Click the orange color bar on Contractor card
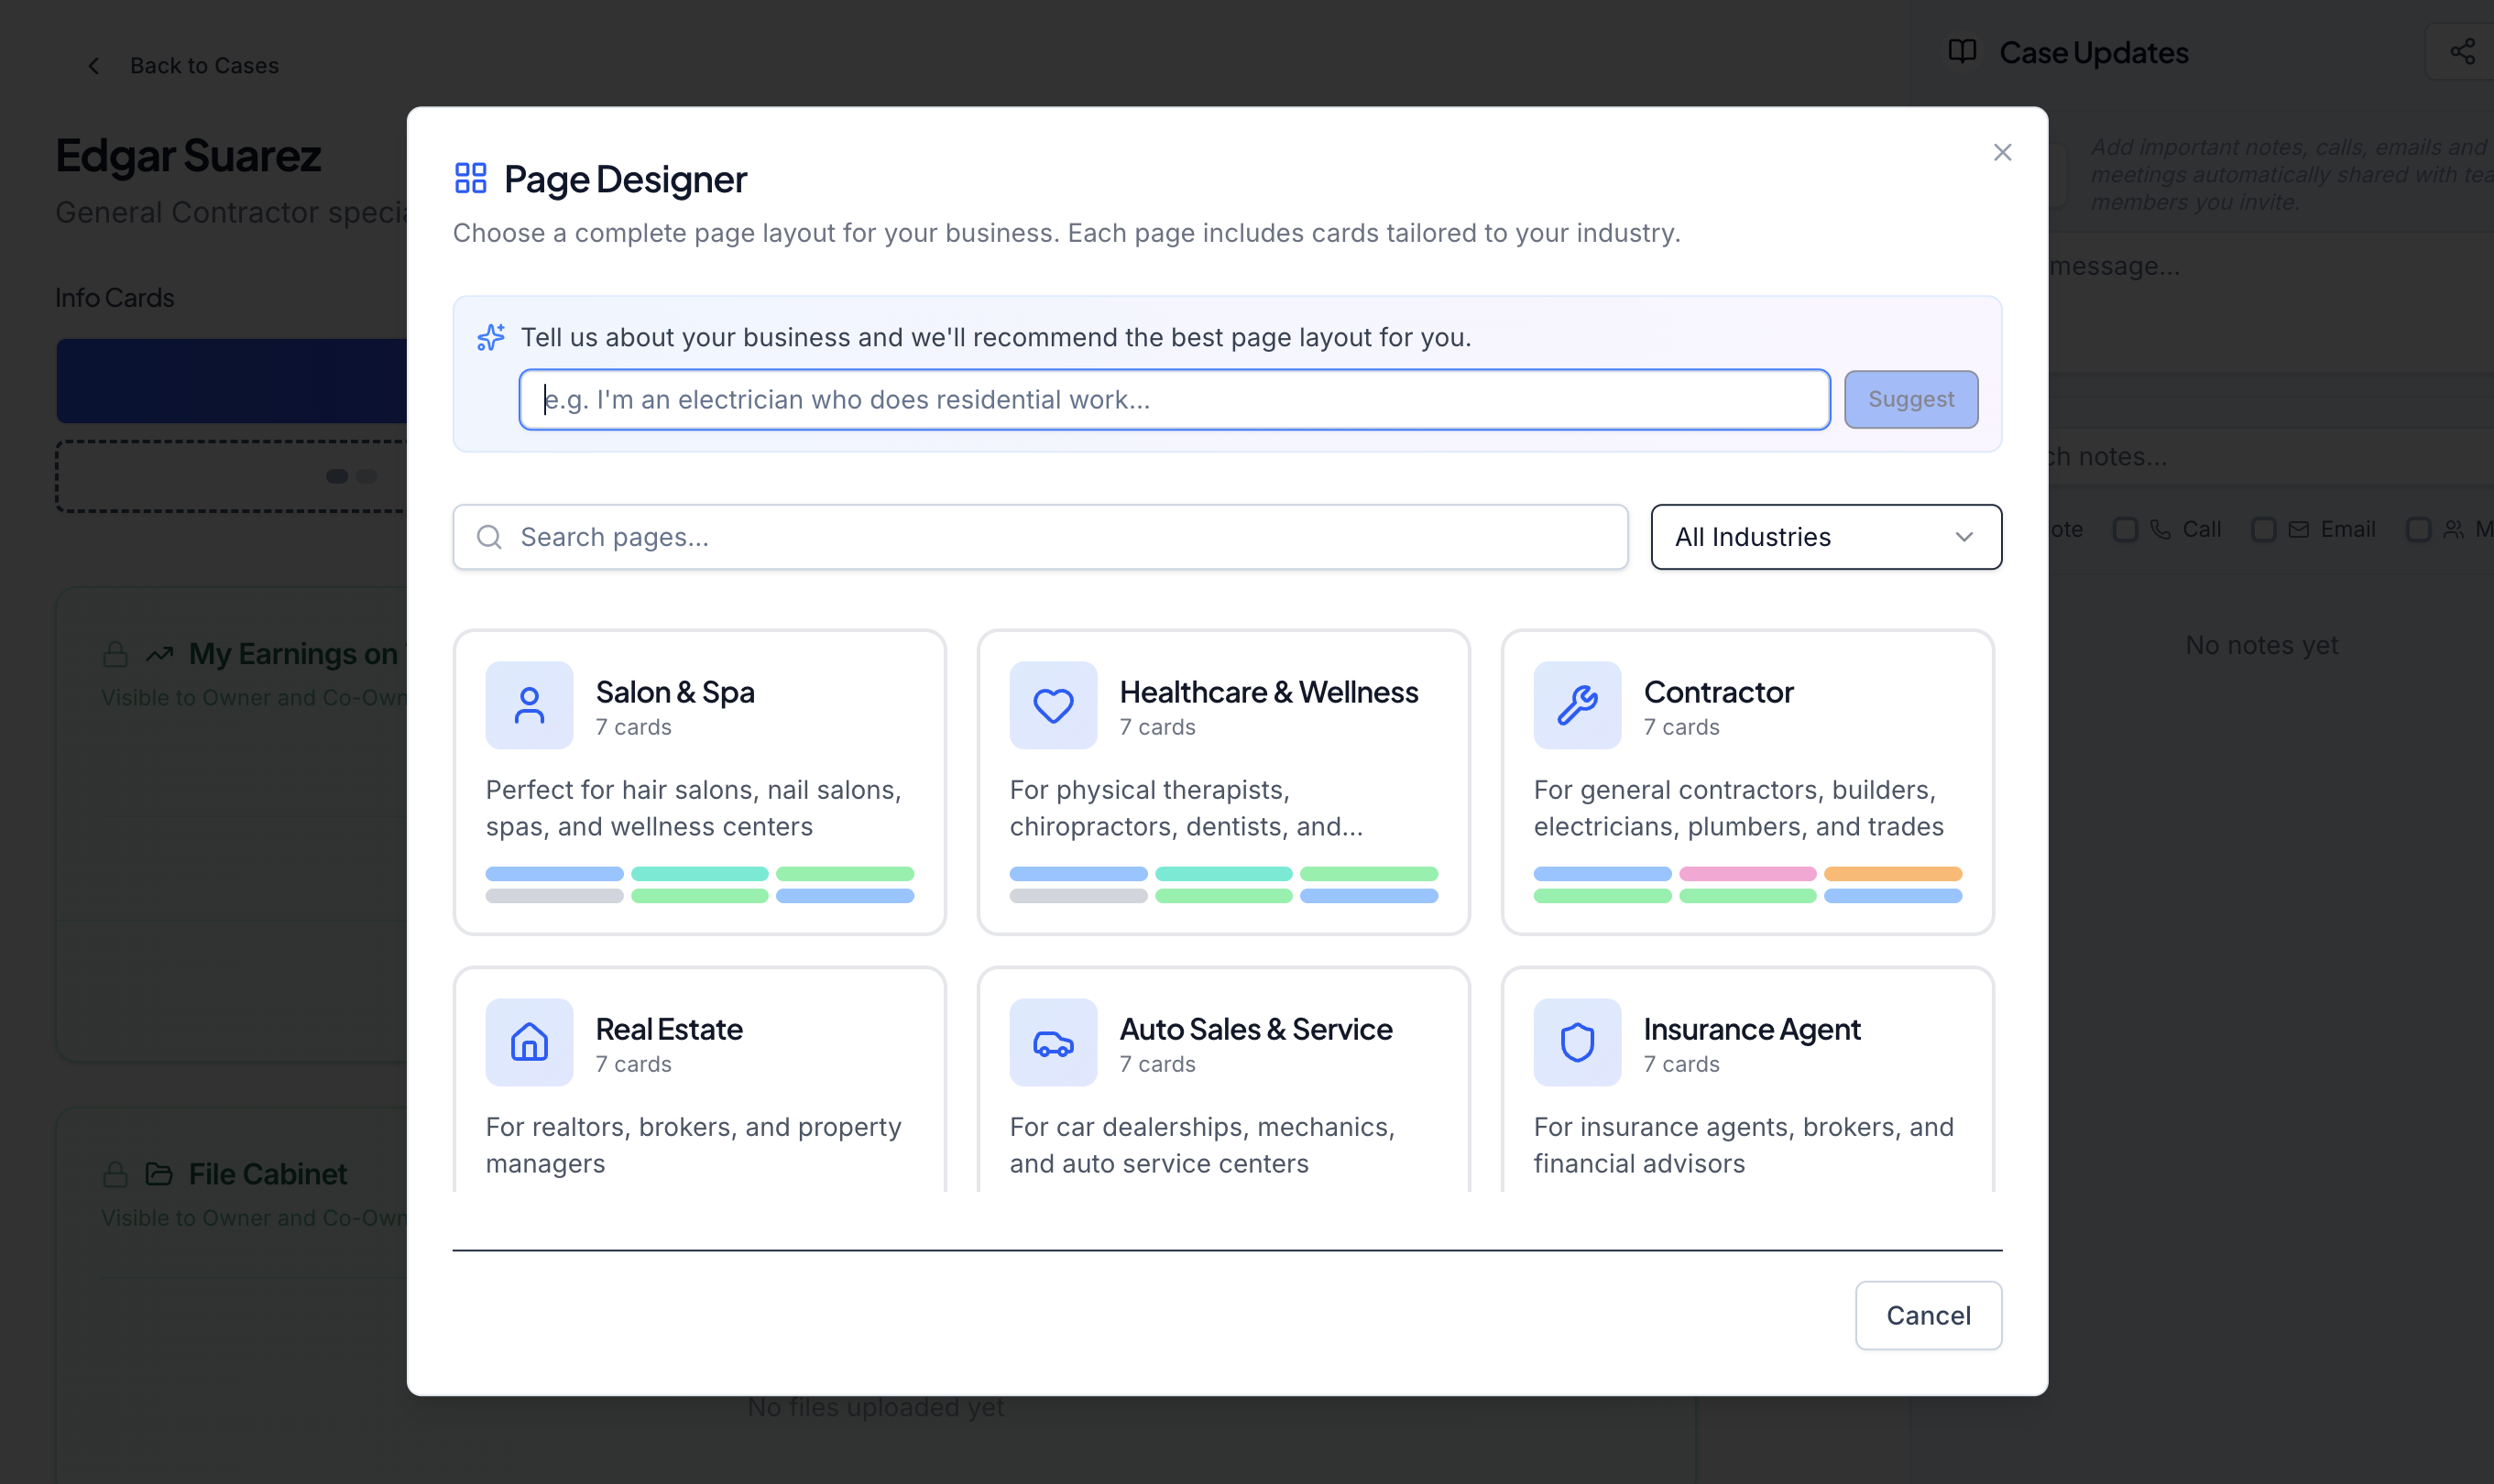Viewport: 2494px width, 1484px height. (1892, 874)
